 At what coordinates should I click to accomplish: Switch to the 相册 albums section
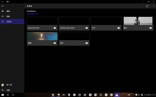click(x=12, y=16)
